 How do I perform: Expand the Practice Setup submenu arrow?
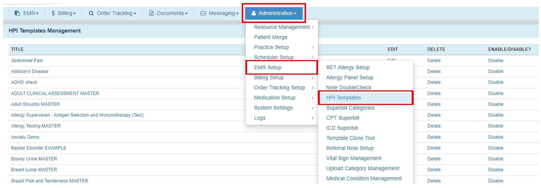coord(313,47)
